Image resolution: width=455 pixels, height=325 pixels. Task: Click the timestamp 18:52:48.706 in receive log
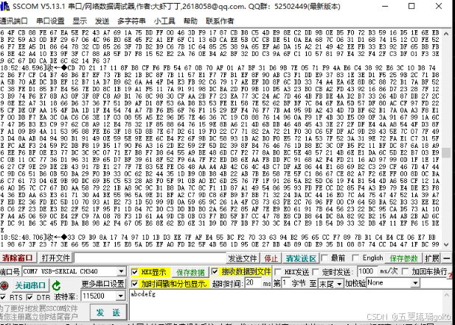[22, 238]
